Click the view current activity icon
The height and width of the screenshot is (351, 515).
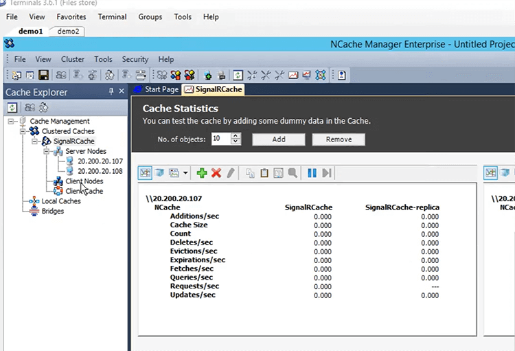[x=145, y=173]
